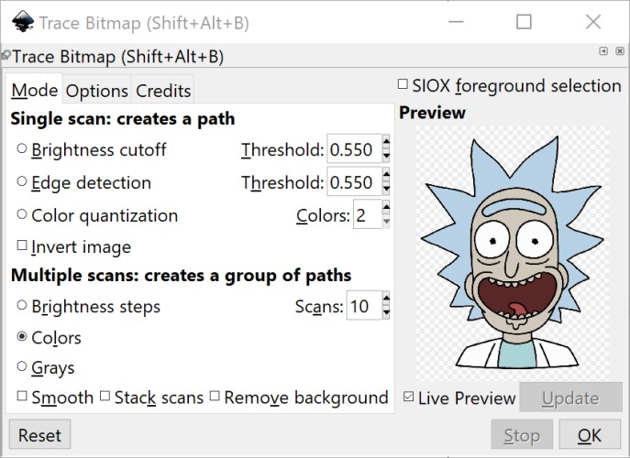Click the Brightness cutoff Threshold field
The image size is (630, 458).
pyautogui.click(x=354, y=149)
